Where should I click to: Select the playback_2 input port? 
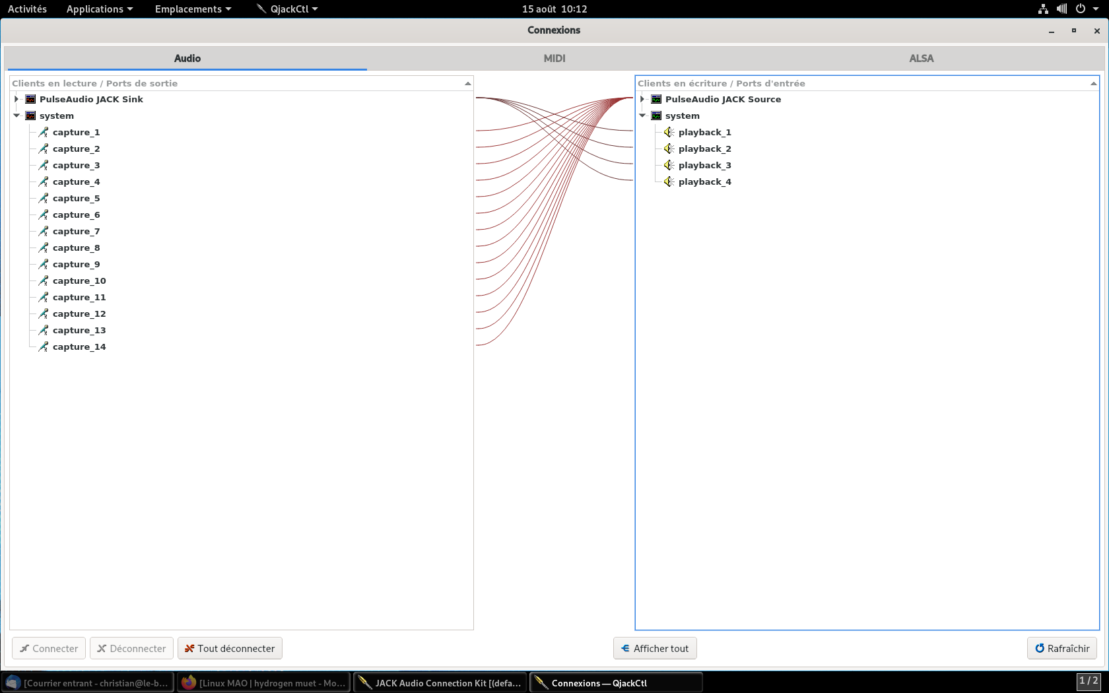click(x=705, y=148)
